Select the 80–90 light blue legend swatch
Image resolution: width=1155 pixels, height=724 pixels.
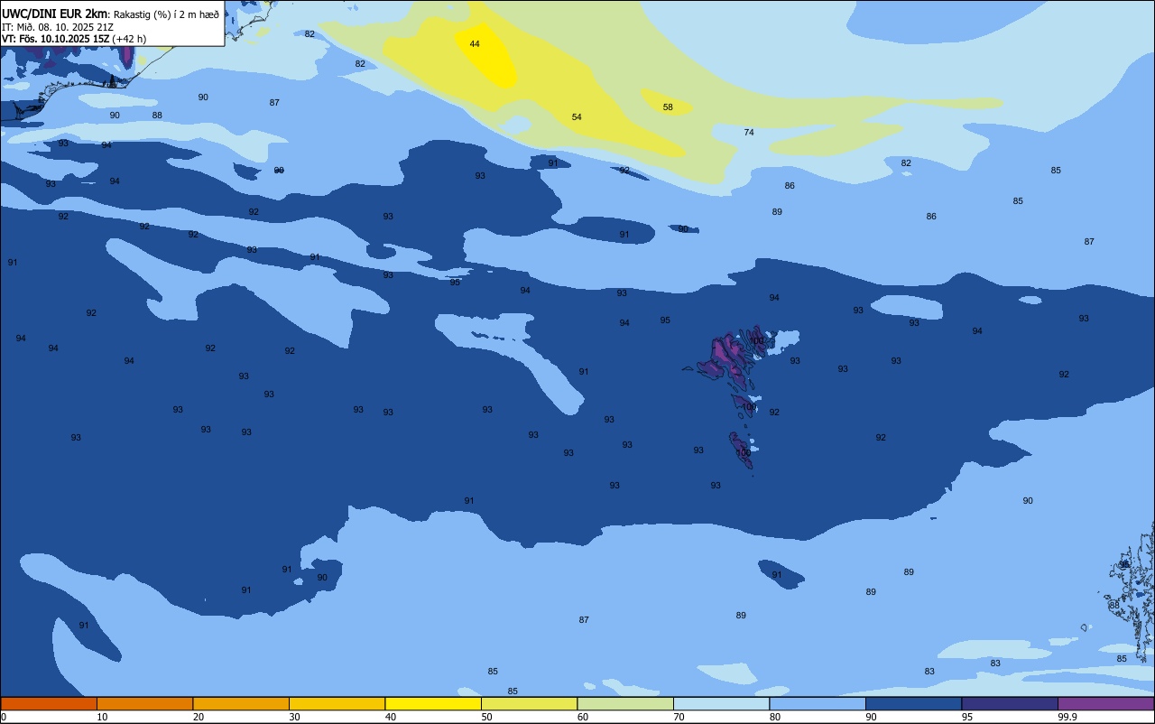point(818,703)
